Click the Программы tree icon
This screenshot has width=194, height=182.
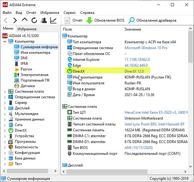(x=11, y=142)
